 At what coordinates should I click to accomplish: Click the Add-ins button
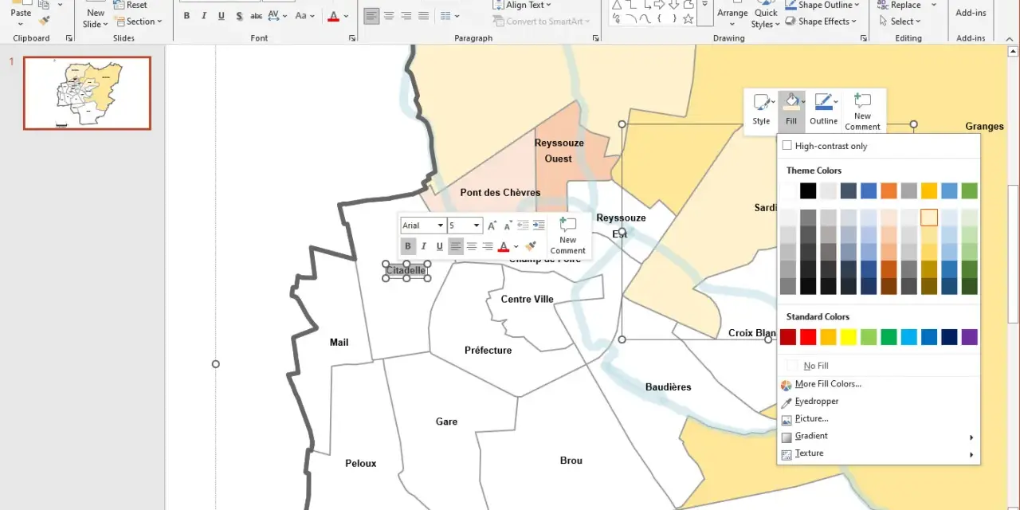point(971,13)
